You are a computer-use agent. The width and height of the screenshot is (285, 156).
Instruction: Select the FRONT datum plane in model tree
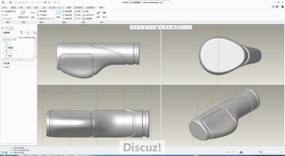[x=11, y=47]
